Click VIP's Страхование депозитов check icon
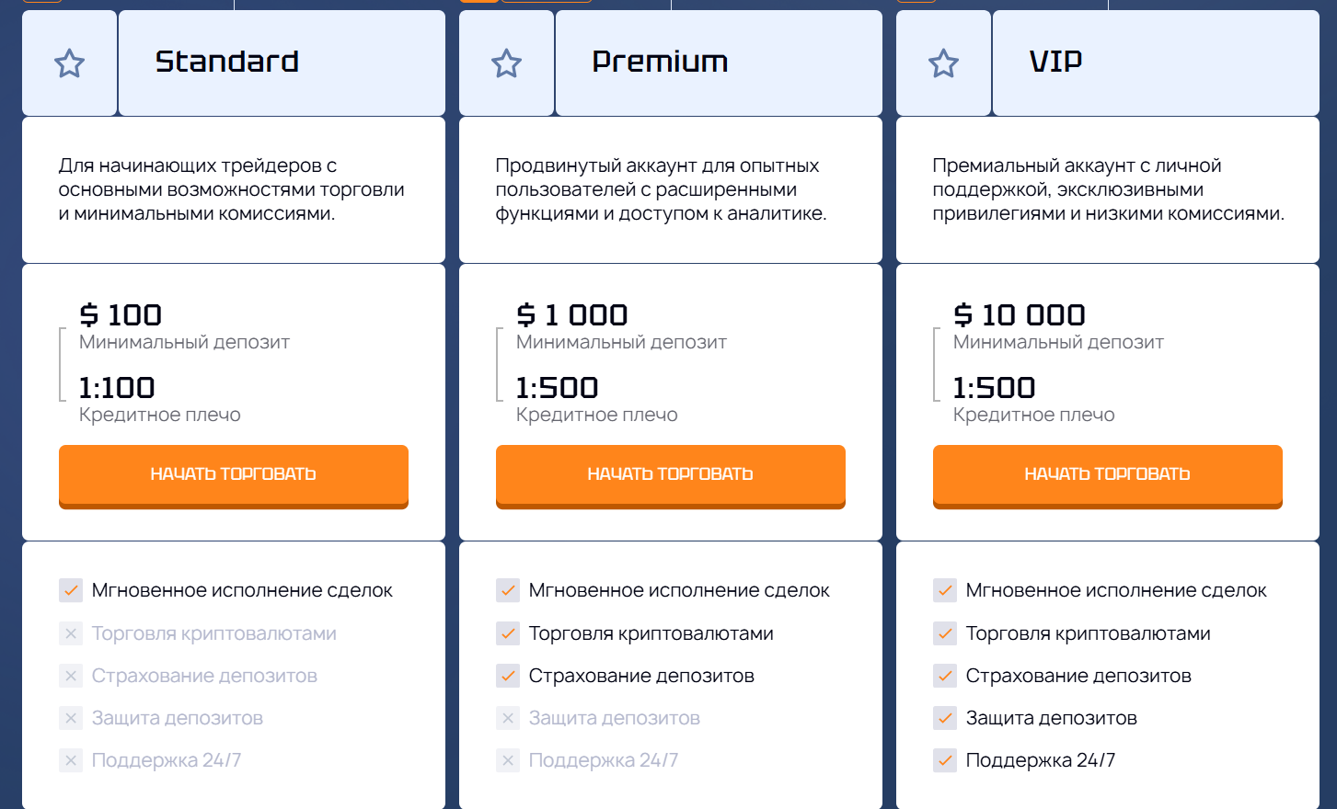This screenshot has height=809, width=1337. [x=945, y=676]
